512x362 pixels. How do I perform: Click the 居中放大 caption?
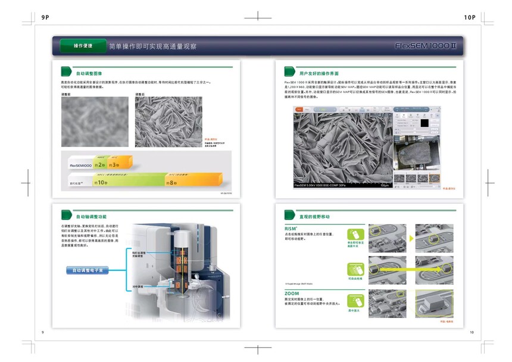(354, 310)
